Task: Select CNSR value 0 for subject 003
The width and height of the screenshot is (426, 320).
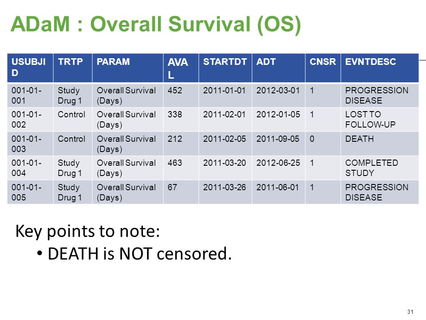Action: (x=323, y=144)
